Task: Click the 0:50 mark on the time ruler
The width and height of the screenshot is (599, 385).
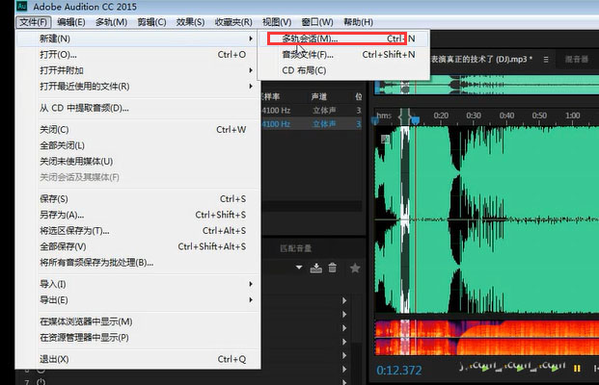Action: pyautogui.click(x=539, y=115)
